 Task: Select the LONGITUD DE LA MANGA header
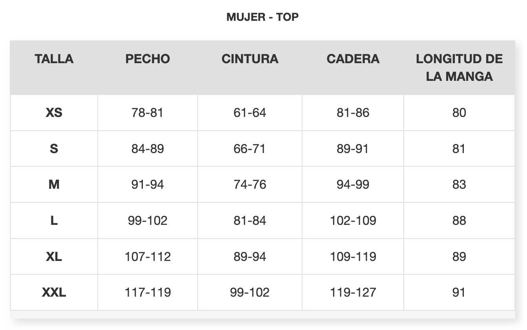[x=459, y=67]
